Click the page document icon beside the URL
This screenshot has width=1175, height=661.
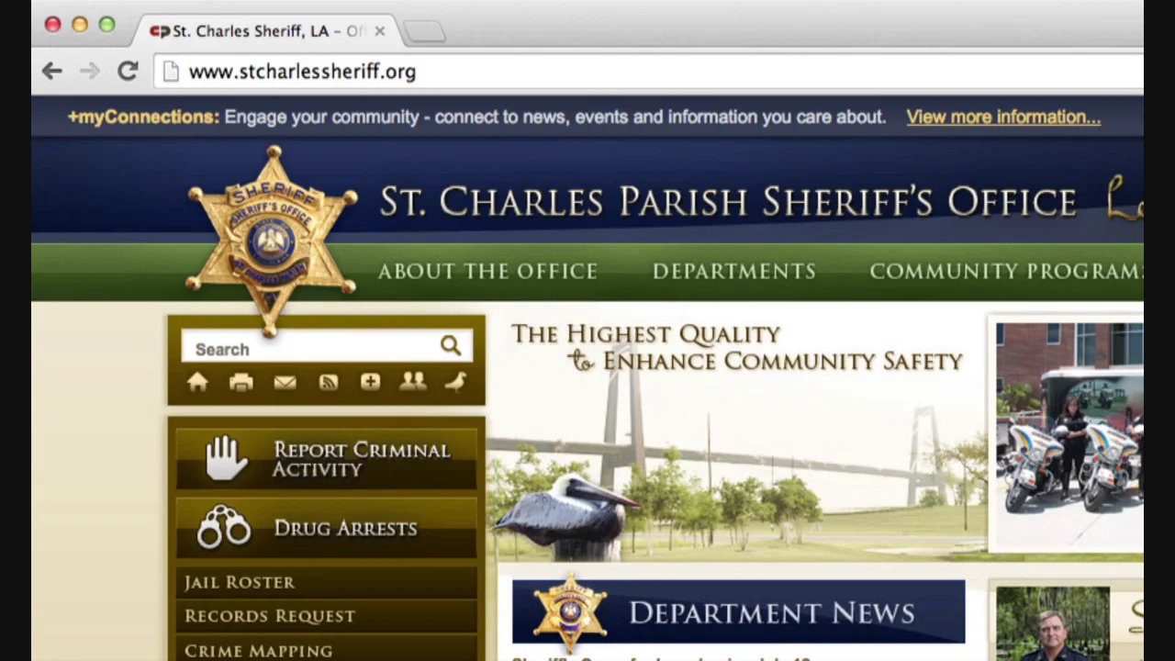(171, 72)
